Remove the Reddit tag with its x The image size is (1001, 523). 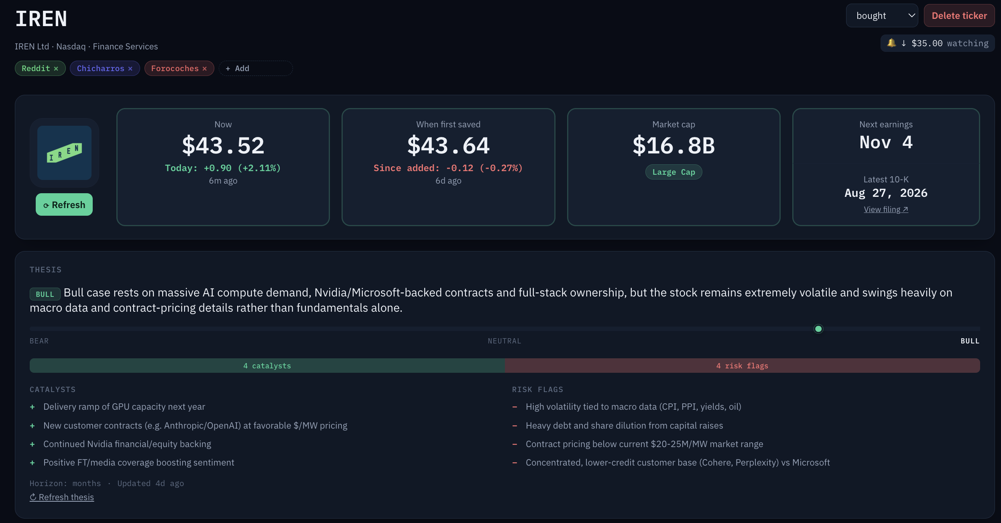56,69
